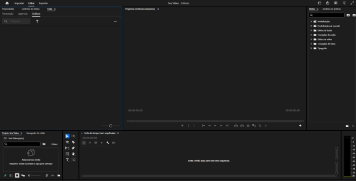Activate the Hand tool
356x181 pixels.
tap(73, 154)
